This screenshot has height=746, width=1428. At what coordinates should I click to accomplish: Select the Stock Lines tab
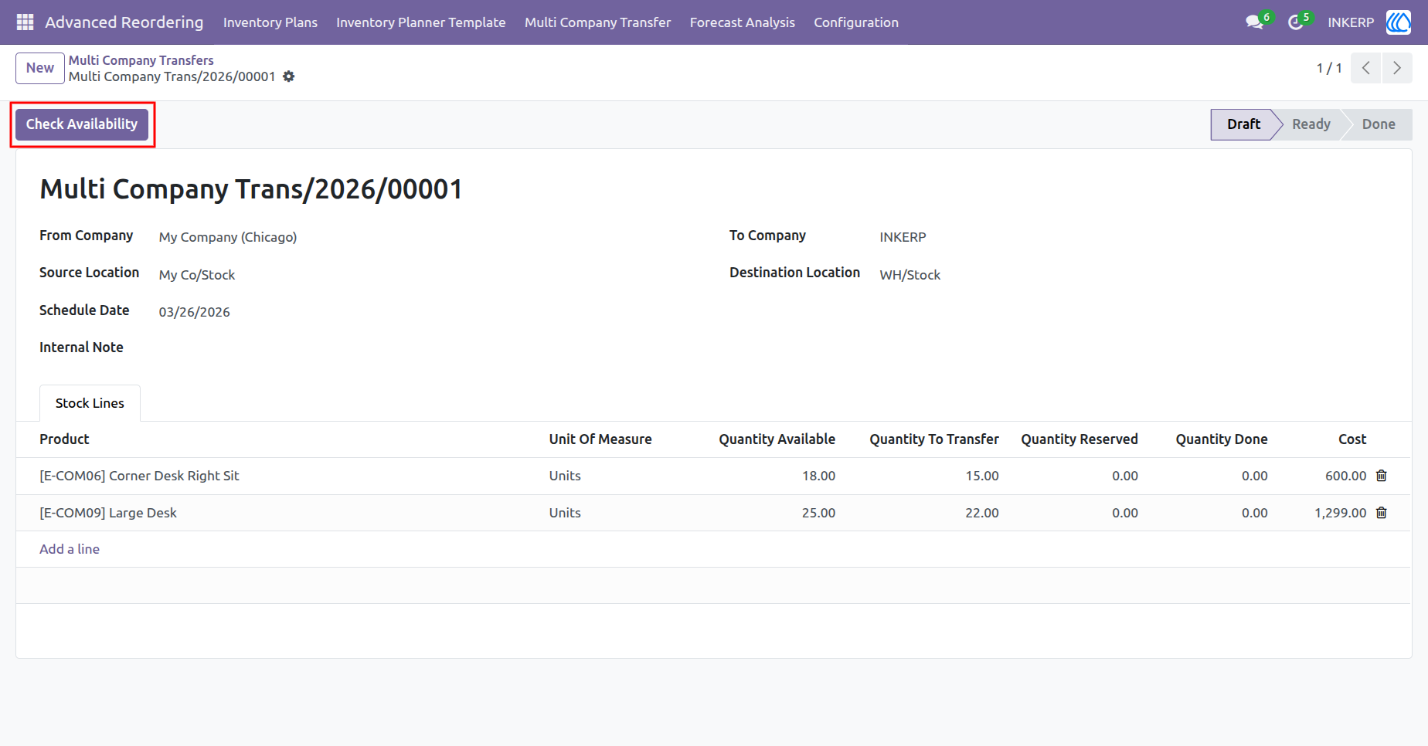[x=90, y=403]
